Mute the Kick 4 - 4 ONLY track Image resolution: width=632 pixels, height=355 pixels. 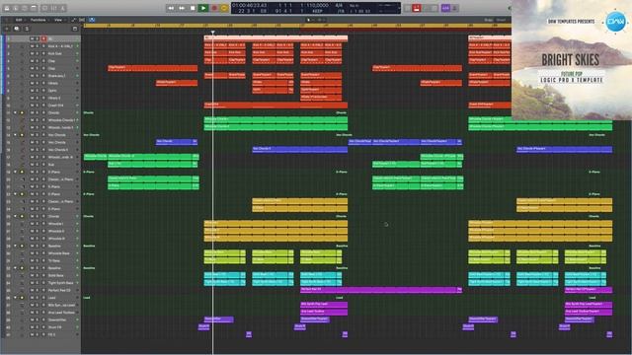[x=32, y=46]
